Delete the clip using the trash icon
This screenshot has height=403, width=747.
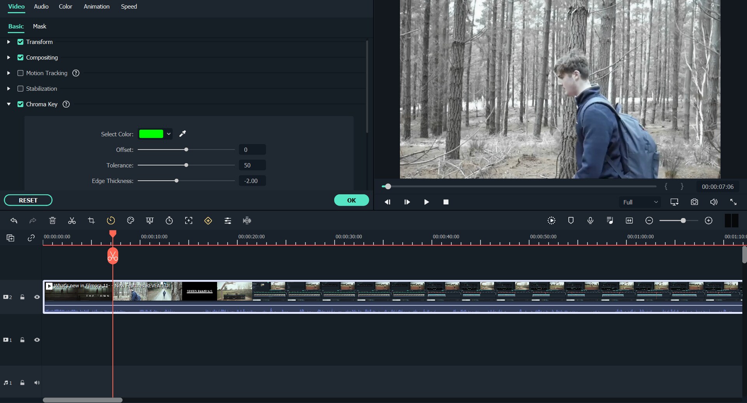pos(52,220)
